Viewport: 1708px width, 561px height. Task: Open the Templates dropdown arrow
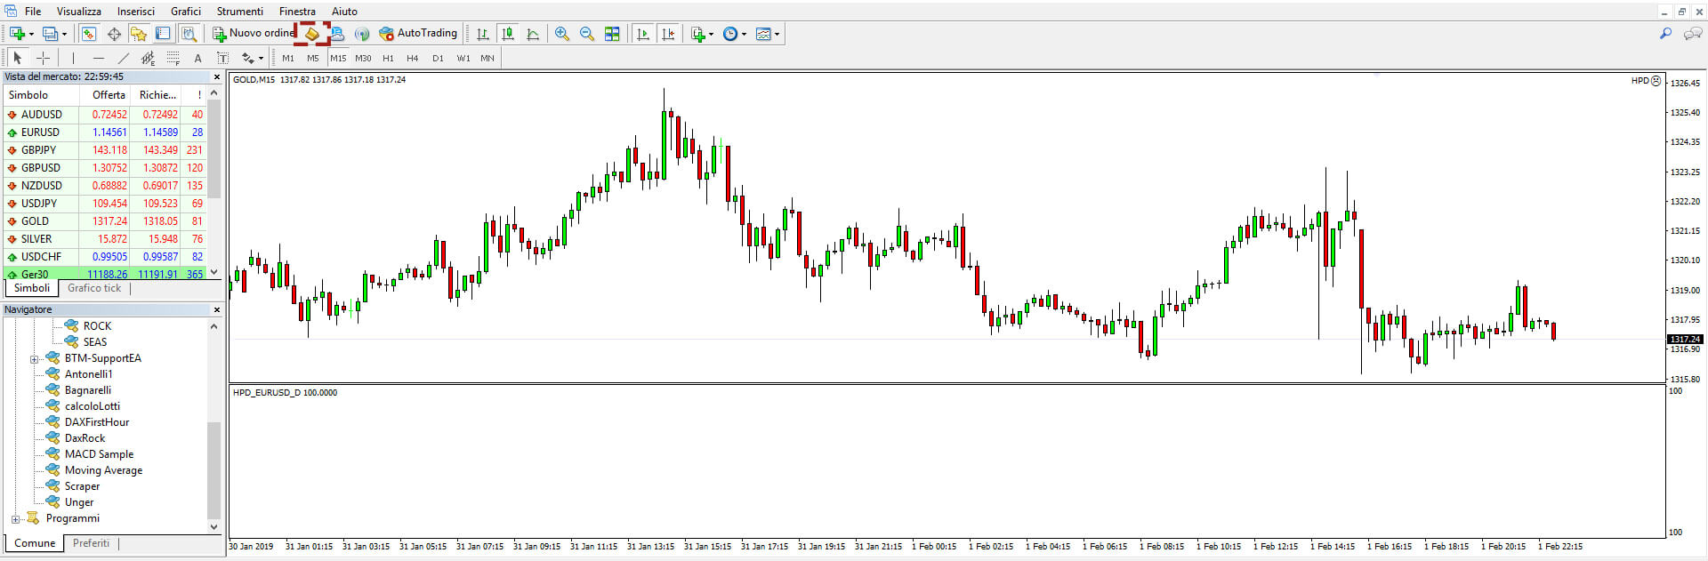[x=777, y=35]
